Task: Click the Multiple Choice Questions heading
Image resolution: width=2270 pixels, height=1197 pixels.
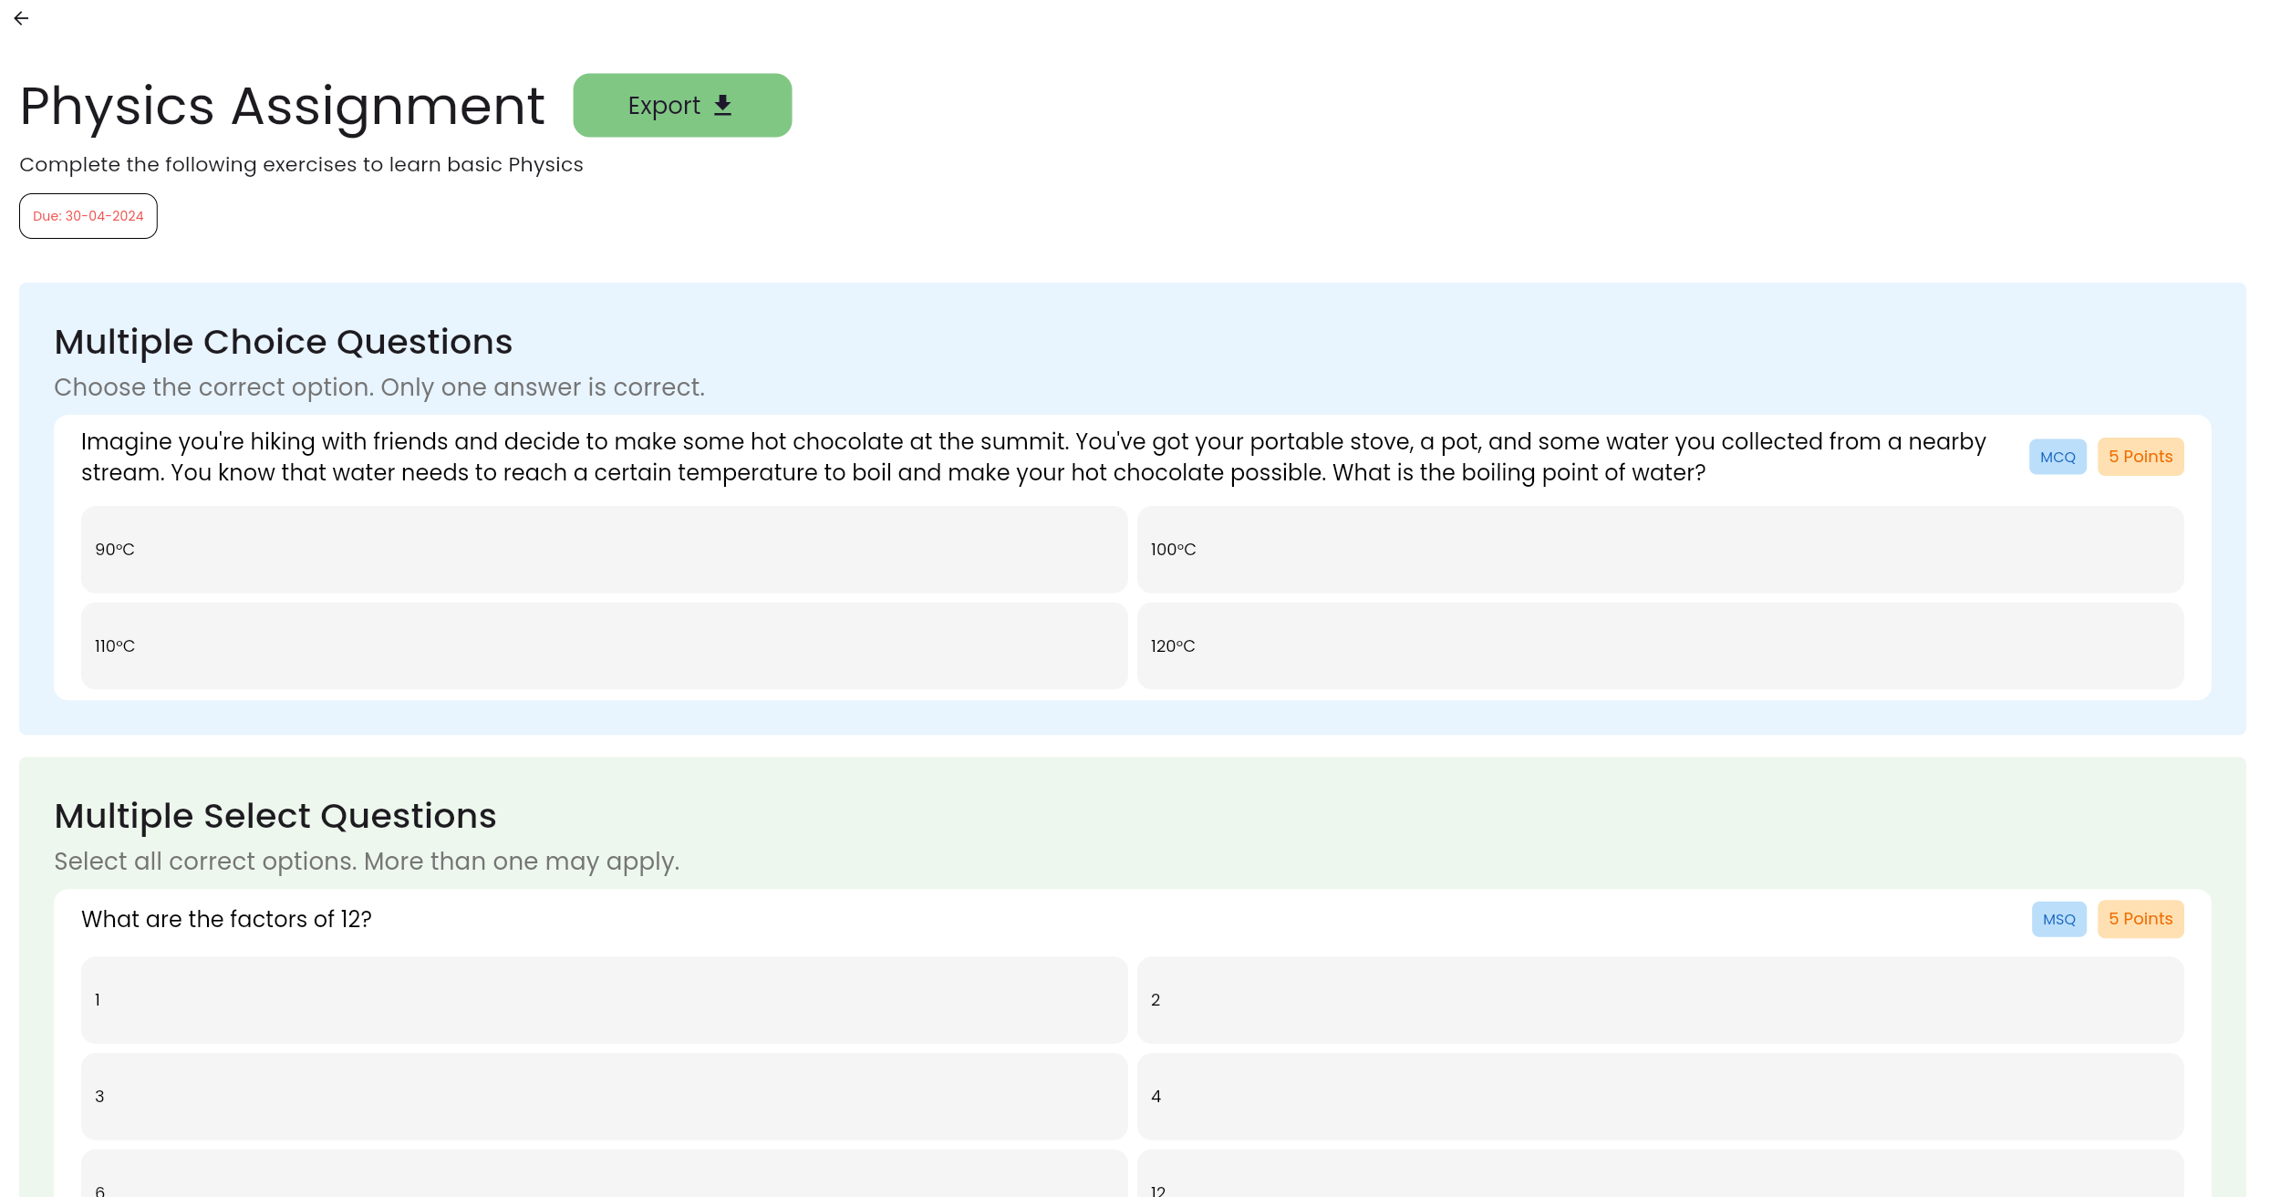Action: pos(283,342)
